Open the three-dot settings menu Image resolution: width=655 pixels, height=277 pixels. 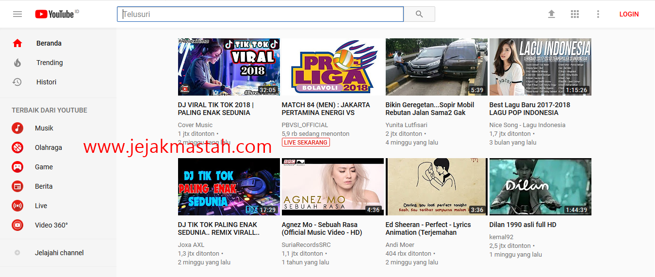pyautogui.click(x=598, y=14)
